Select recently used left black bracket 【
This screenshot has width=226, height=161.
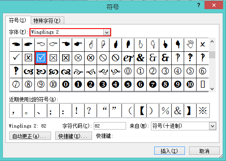(x=141, y=111)
